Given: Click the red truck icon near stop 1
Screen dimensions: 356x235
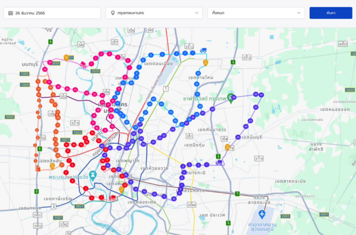Looking at the screenshot, I should coord(112,198).
